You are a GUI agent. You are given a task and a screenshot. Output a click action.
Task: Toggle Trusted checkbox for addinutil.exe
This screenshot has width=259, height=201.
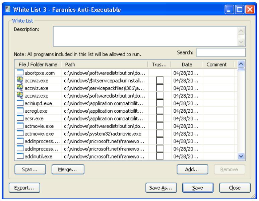160,156
